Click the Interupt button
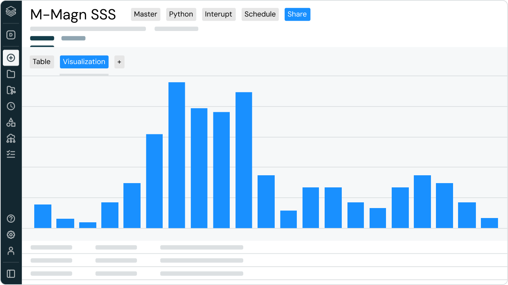This screenshot has height=285, width=508. [218, 14]
